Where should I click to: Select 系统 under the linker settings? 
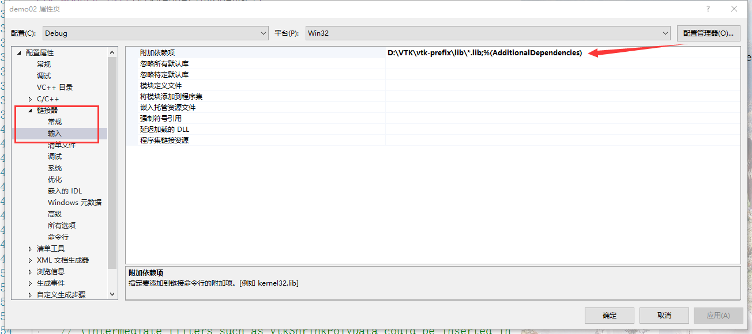[55, 168]
